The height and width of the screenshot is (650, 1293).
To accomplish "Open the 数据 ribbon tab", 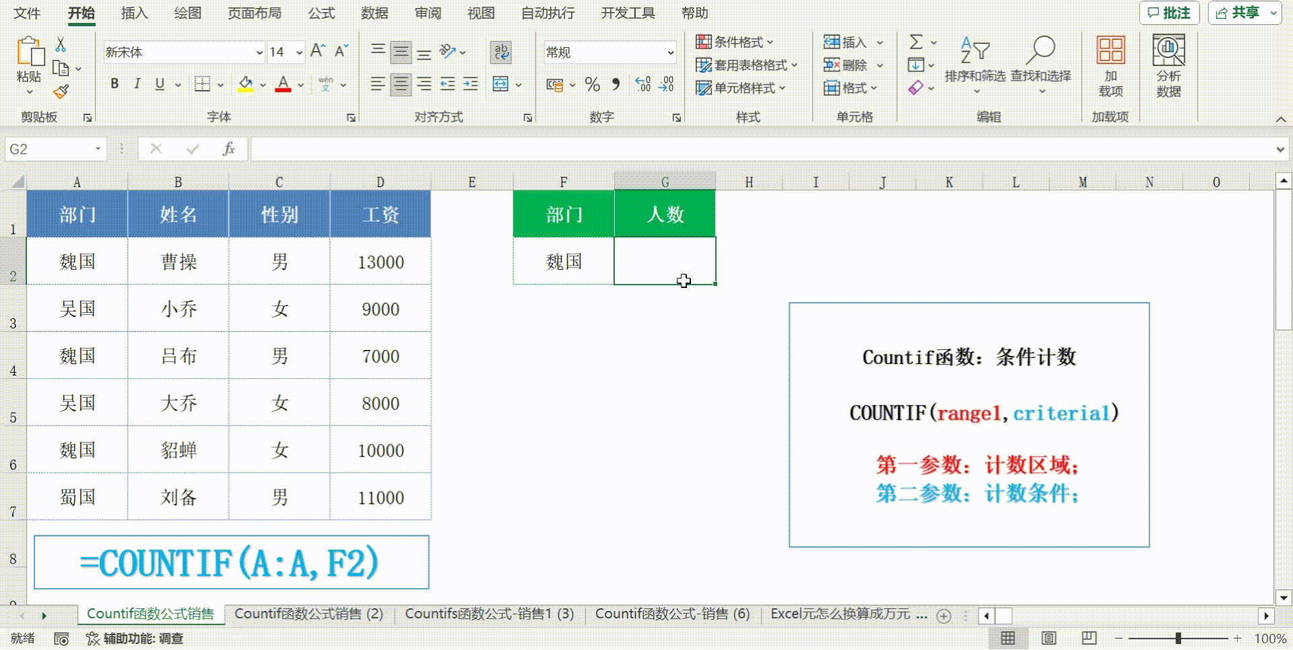I will (374, 13).
